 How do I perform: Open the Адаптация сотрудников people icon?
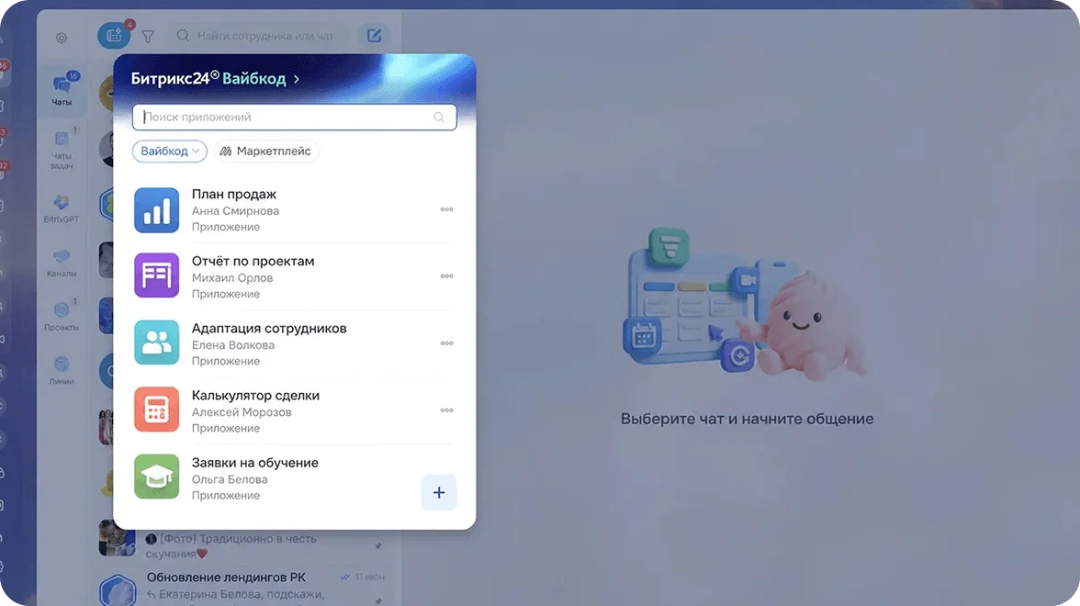(156, 342)
